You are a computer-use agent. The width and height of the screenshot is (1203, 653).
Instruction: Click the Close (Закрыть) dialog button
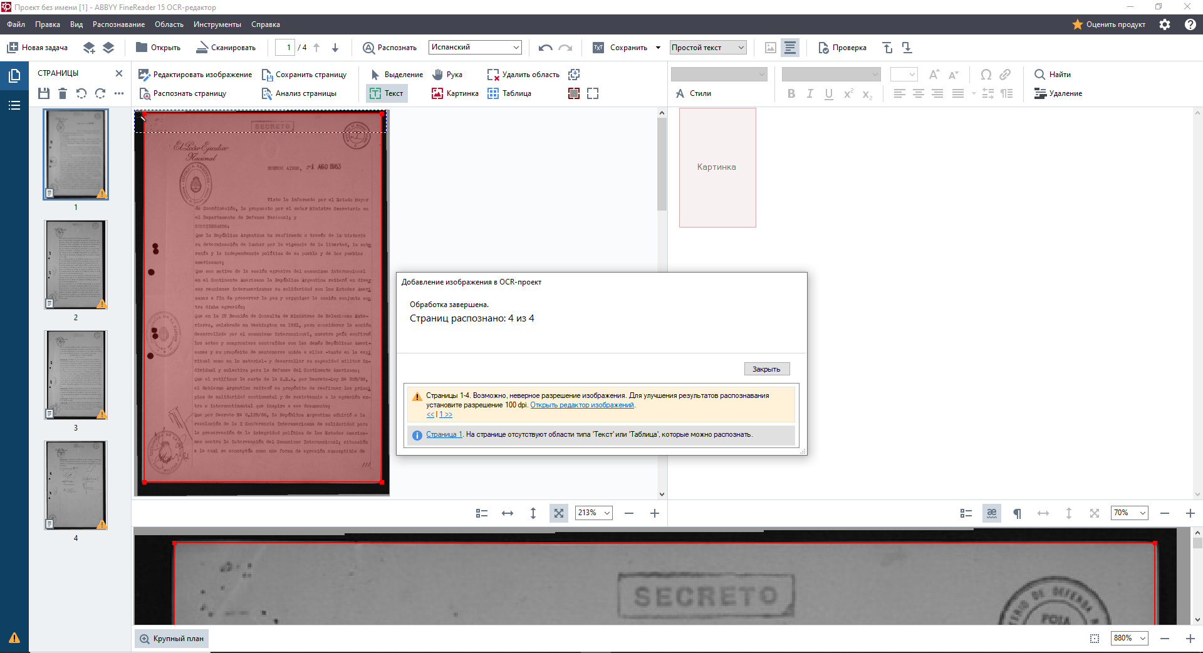pyautogui.click(x=766, y=369)
